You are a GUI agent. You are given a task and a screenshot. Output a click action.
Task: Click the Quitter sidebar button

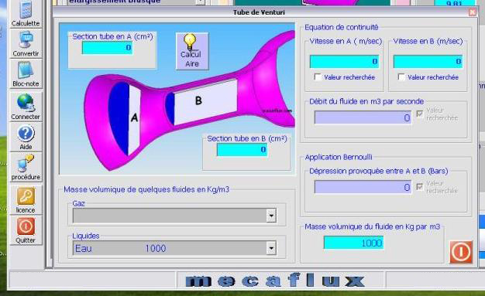point(26,230)
